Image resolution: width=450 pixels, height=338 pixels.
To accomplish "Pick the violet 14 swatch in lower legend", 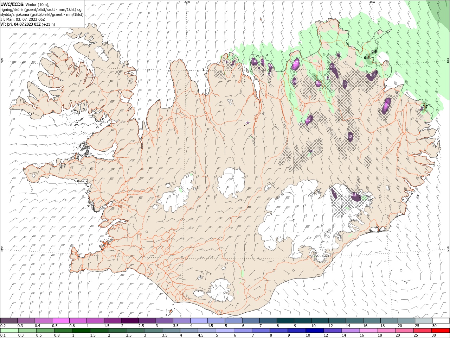I will 351,331.
